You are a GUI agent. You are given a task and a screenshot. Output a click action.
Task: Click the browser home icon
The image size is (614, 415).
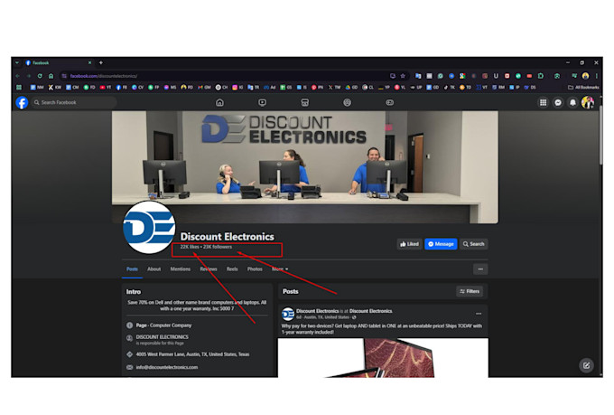pyautogui.click(x=51, y=76)
